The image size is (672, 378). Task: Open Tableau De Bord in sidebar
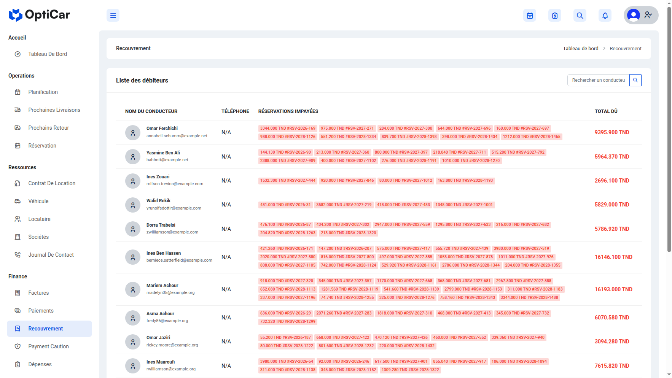point(49,54)
